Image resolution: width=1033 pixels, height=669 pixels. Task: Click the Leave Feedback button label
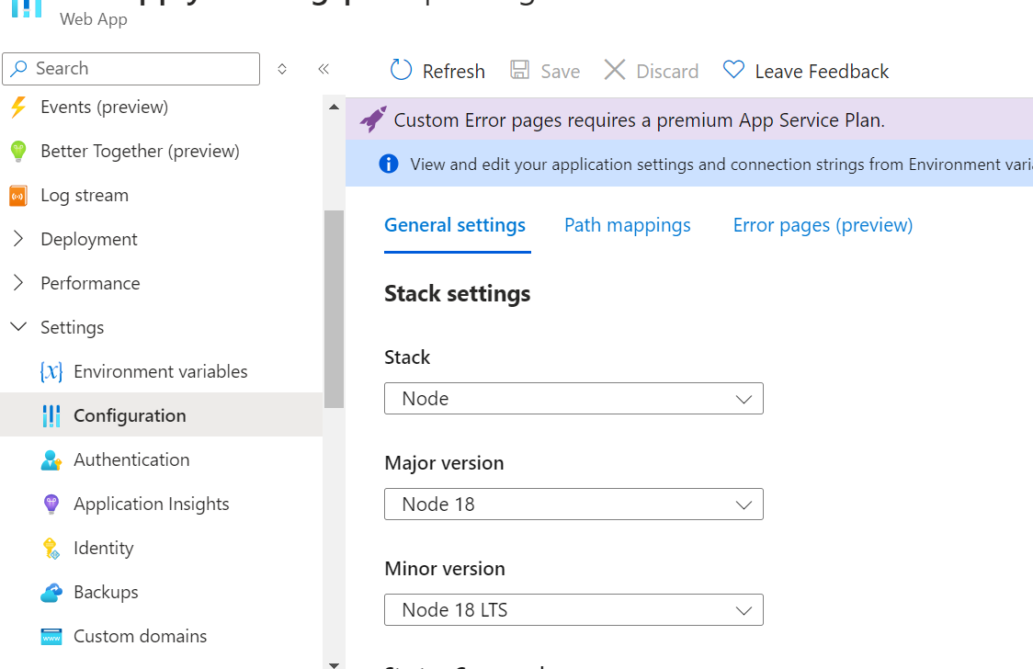point(823,71)
